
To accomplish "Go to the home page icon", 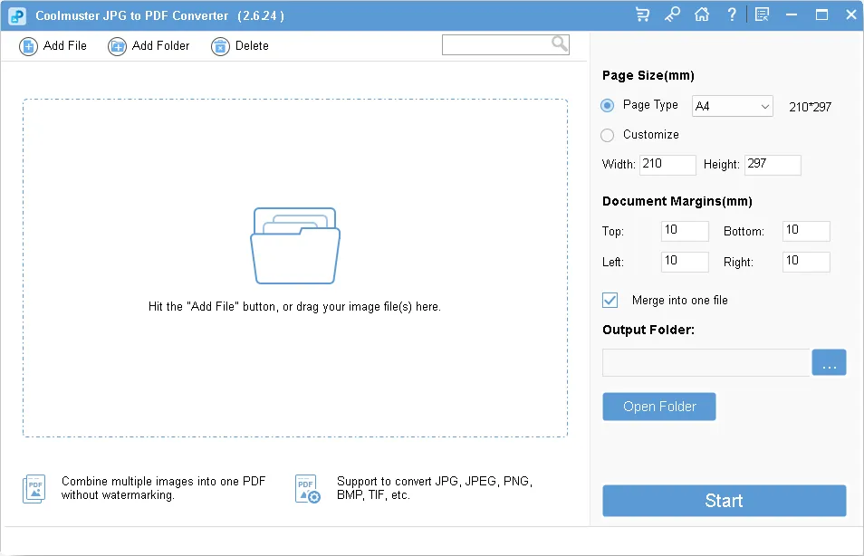I will pyautogui.click(x=701, y=14).
